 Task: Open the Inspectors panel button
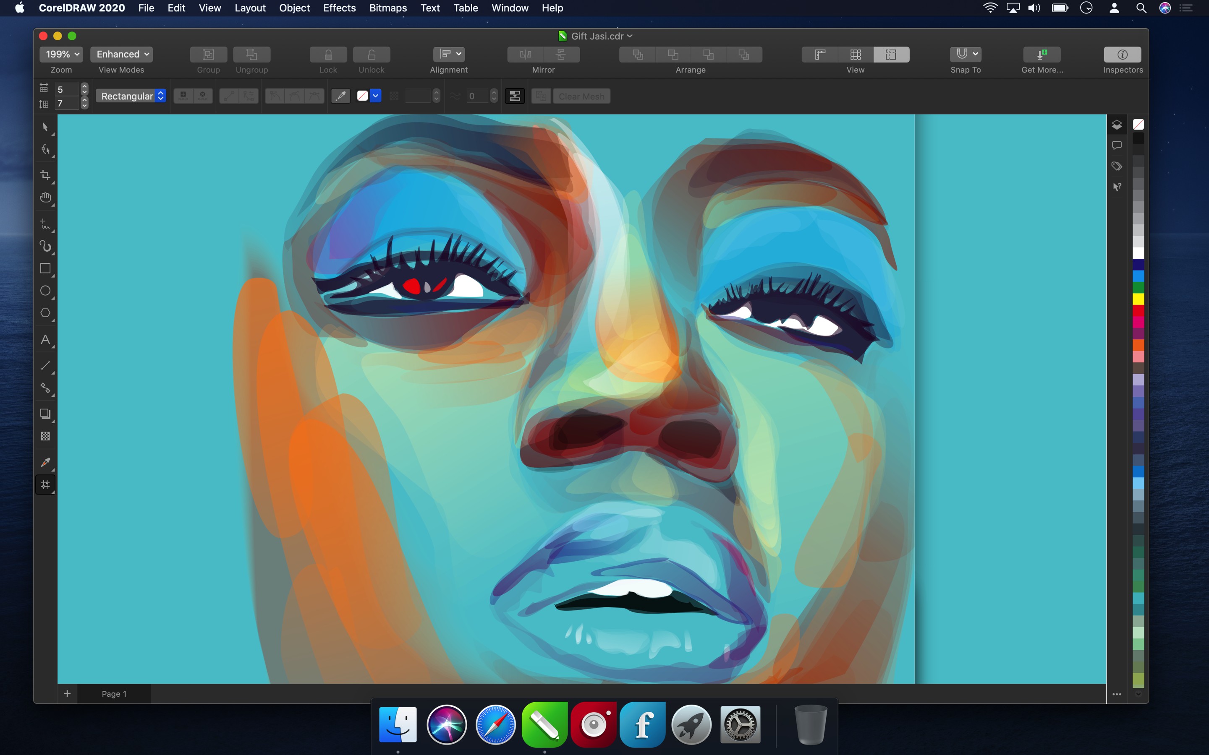(x=1122, y=55)
